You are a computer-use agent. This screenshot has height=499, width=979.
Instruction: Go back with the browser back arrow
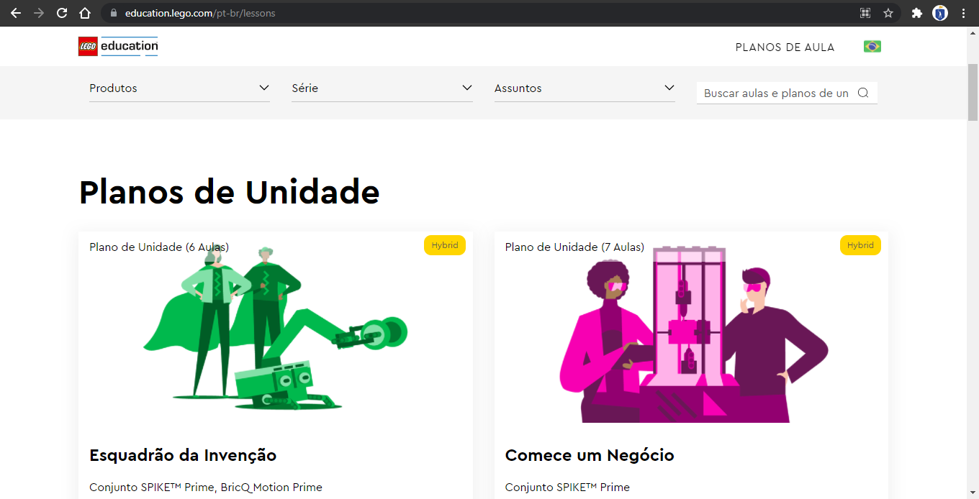coord(16,13)
